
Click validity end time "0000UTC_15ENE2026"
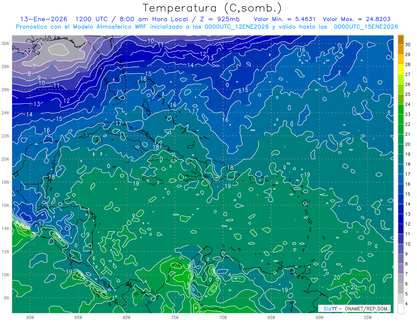coord(366,27)
